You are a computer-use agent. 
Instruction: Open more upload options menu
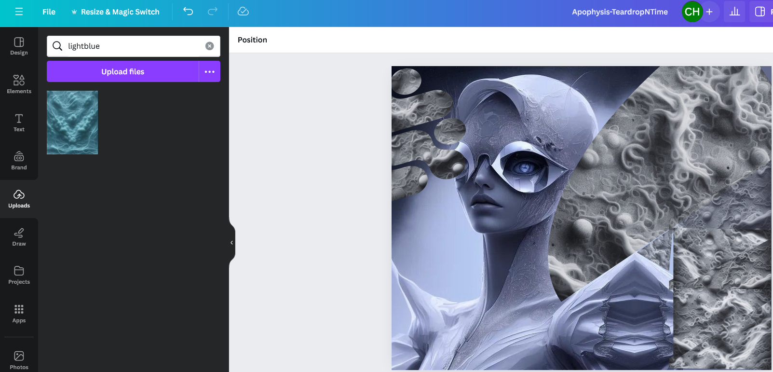pos(210,71)
